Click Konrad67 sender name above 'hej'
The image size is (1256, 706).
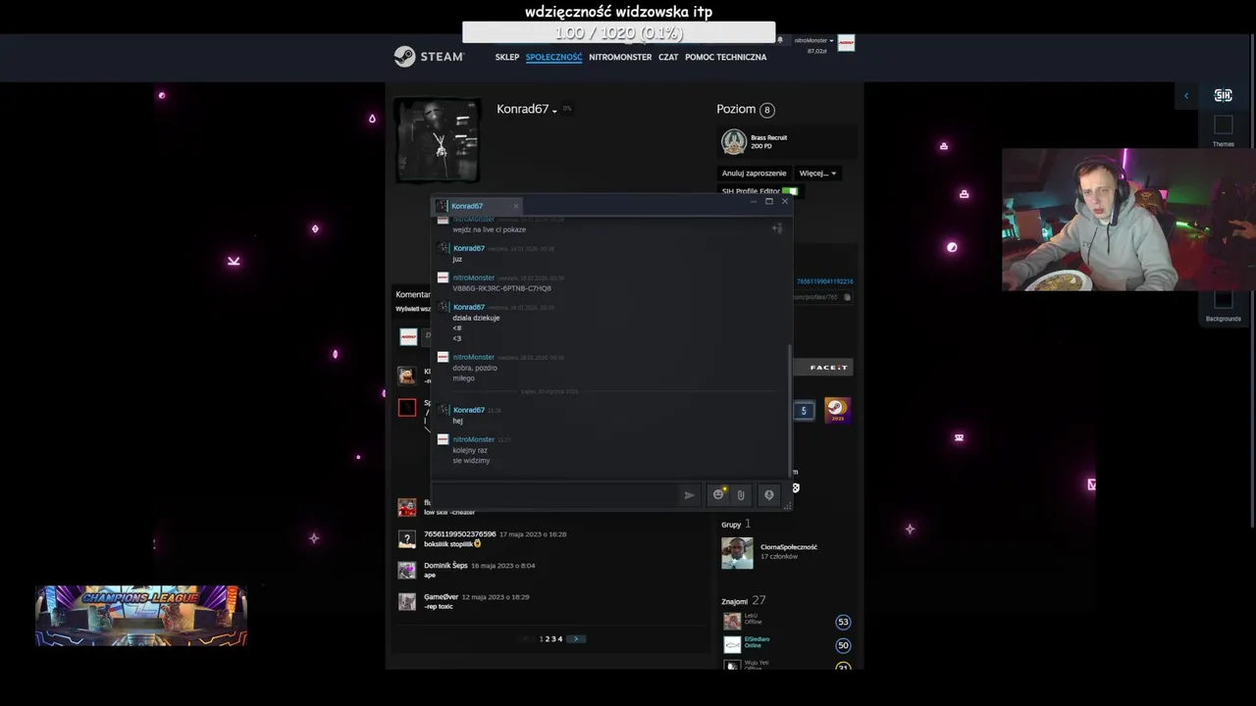469,410
